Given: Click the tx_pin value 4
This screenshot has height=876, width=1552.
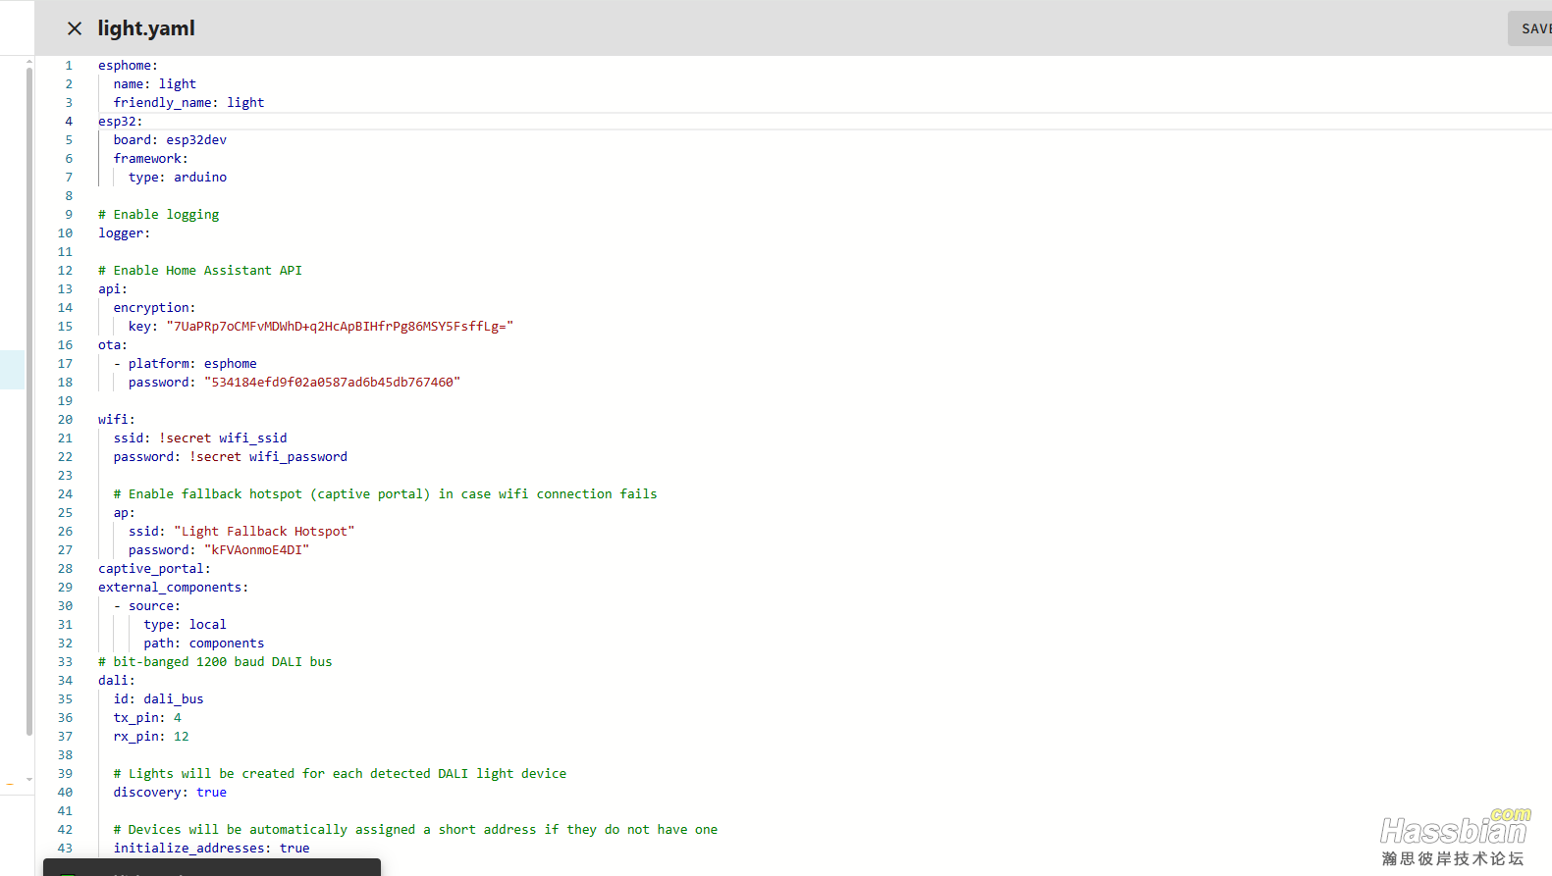Looking at the screenshot, I should [x=178, y=718].
